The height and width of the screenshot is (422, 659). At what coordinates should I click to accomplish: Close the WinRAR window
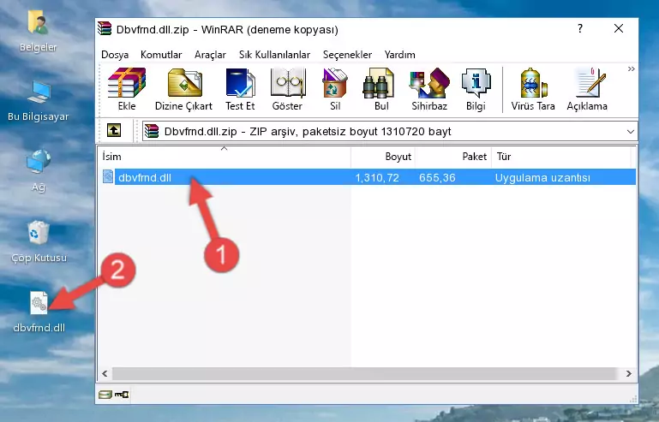618,28
